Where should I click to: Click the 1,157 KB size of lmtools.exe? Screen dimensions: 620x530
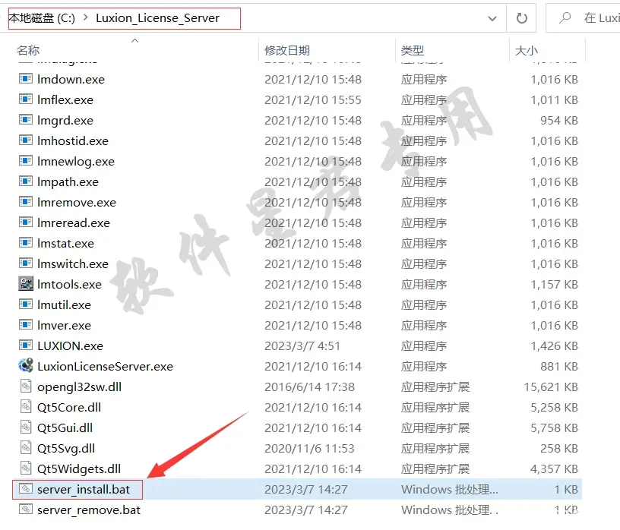click(x=555, y=284)
